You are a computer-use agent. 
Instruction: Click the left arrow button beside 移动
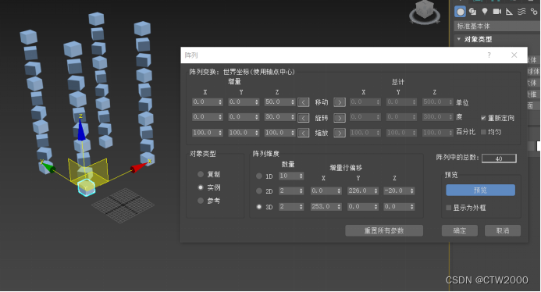point(303,102)
